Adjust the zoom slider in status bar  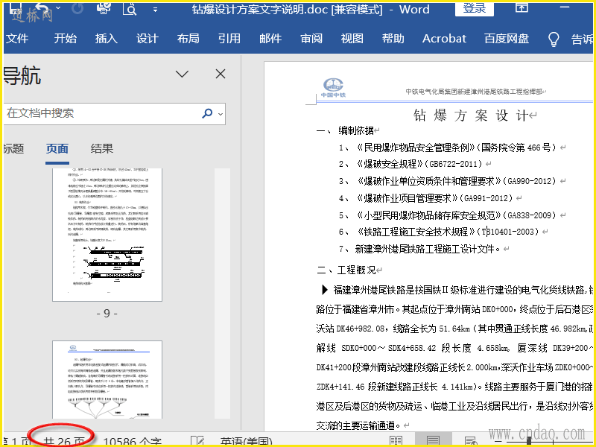click(x=529, y=441)
